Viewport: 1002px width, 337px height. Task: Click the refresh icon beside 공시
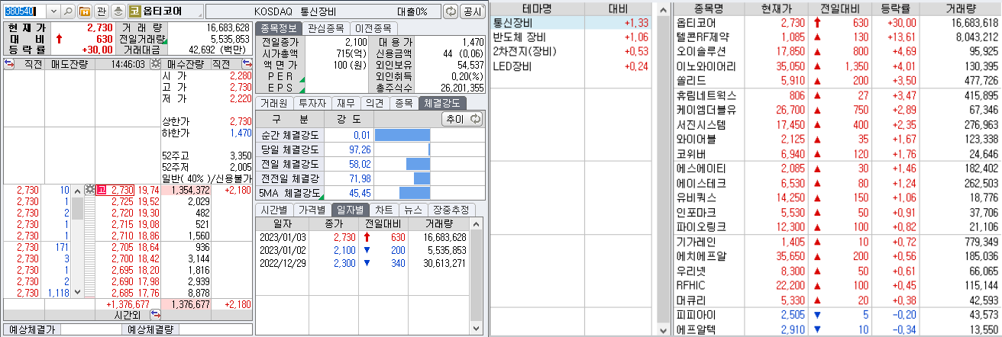(451, 12)
